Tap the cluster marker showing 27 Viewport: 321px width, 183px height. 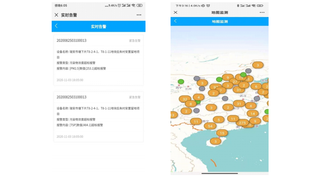tap(235, 82)
